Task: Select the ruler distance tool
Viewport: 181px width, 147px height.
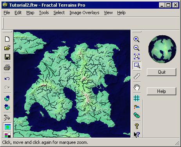Action: click(137, 76)
